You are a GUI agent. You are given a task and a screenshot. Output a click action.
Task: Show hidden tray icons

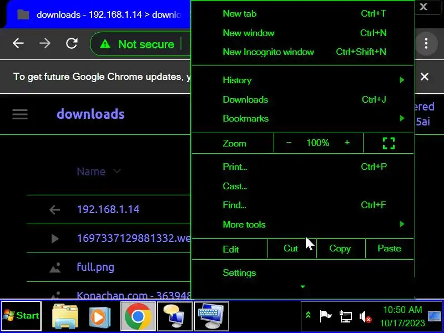click(309, 315)
